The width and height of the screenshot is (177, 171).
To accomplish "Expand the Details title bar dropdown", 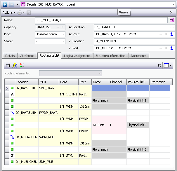I will [173, 4].
